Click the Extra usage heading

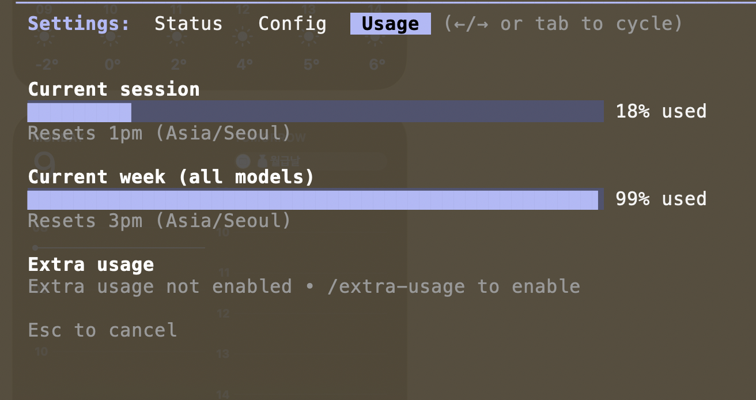coord(91,265)
